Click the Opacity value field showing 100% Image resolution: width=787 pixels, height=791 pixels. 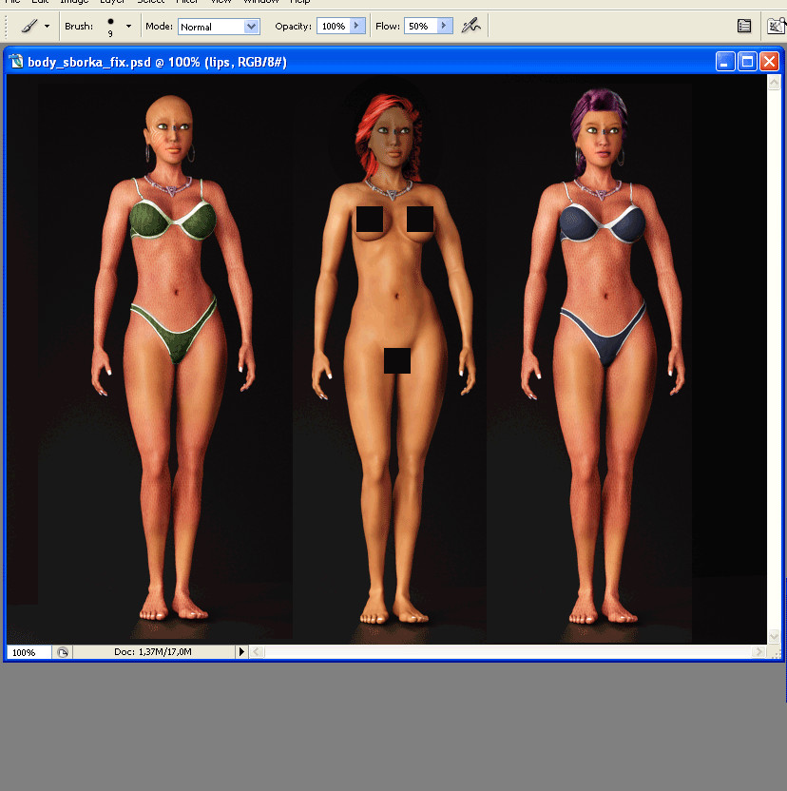pyautogui.click(x=334, y=26)
